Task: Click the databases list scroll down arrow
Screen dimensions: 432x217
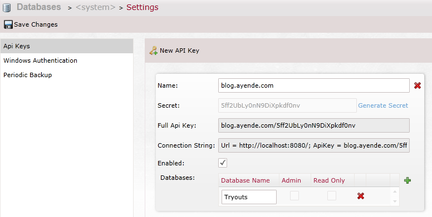Action: coord(395,201)
